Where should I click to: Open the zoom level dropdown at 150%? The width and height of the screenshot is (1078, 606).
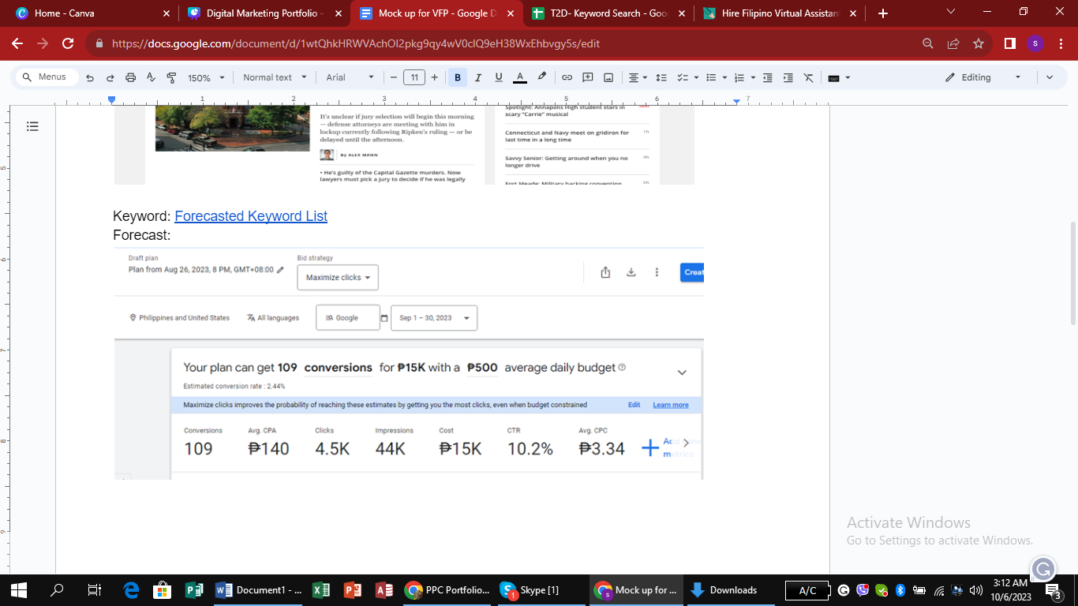[x=206, y=77]
